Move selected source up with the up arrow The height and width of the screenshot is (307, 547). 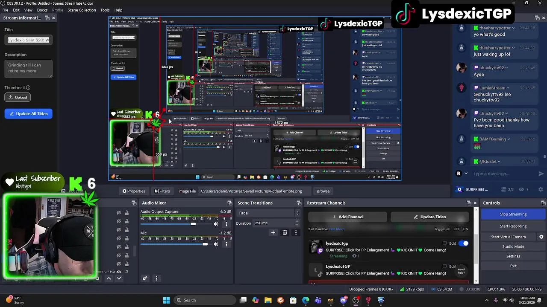(109, 278)
